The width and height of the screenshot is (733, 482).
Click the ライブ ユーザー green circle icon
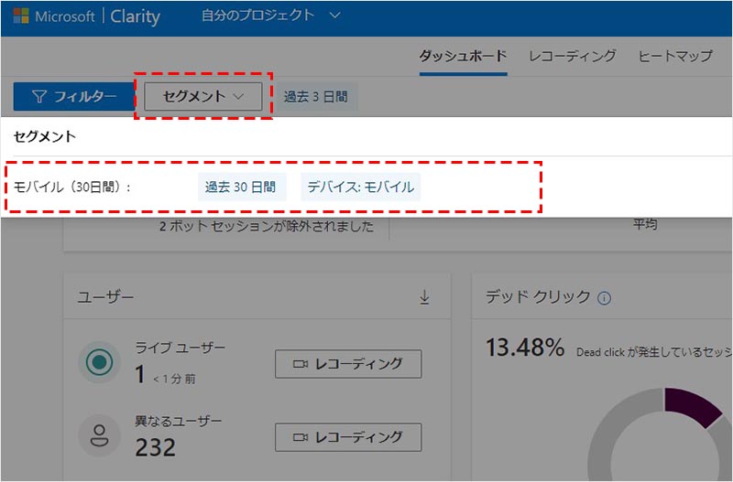coord(98,362)
